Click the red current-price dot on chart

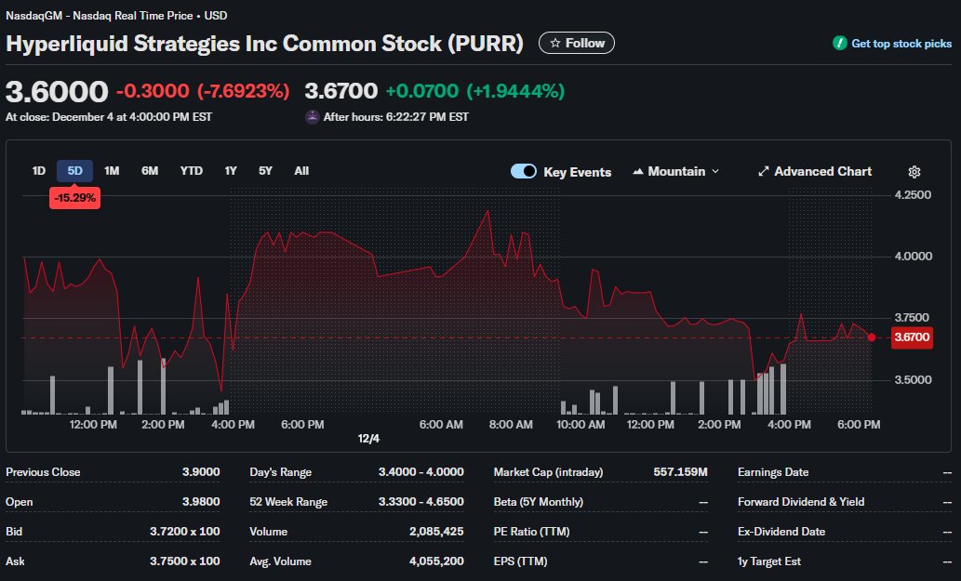click(x=872, y=337)
